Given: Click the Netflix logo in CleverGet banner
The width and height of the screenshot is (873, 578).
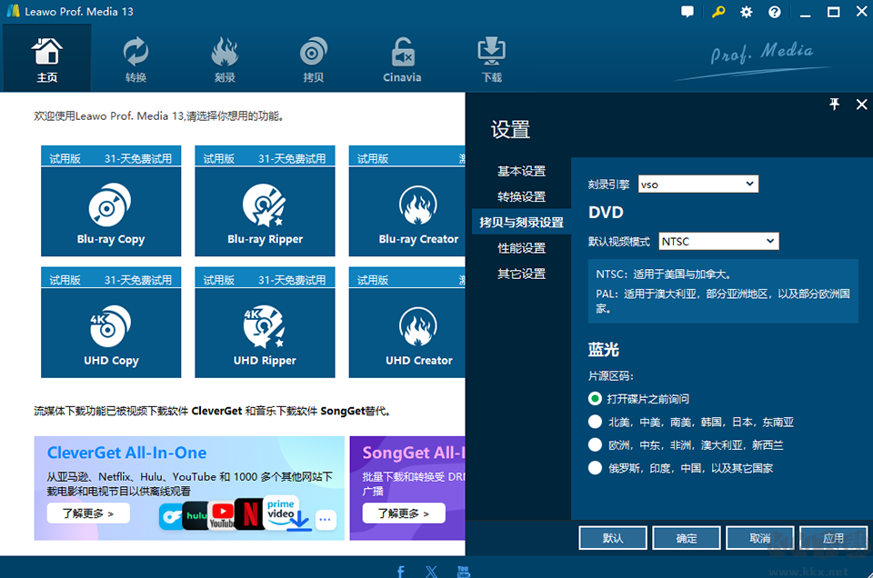Looking at the screenshot, I should click(x=249, y=514).
